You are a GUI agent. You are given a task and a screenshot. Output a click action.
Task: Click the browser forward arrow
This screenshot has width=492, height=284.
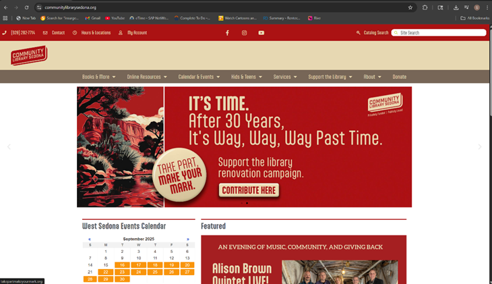(16, 7)
